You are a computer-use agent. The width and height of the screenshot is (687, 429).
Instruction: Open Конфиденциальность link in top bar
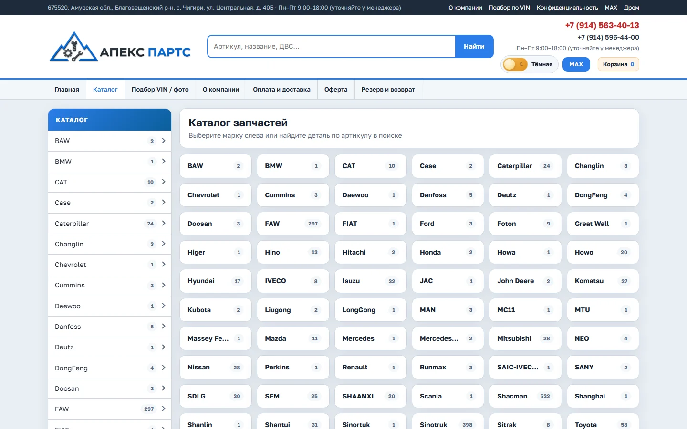coord(567,8)
